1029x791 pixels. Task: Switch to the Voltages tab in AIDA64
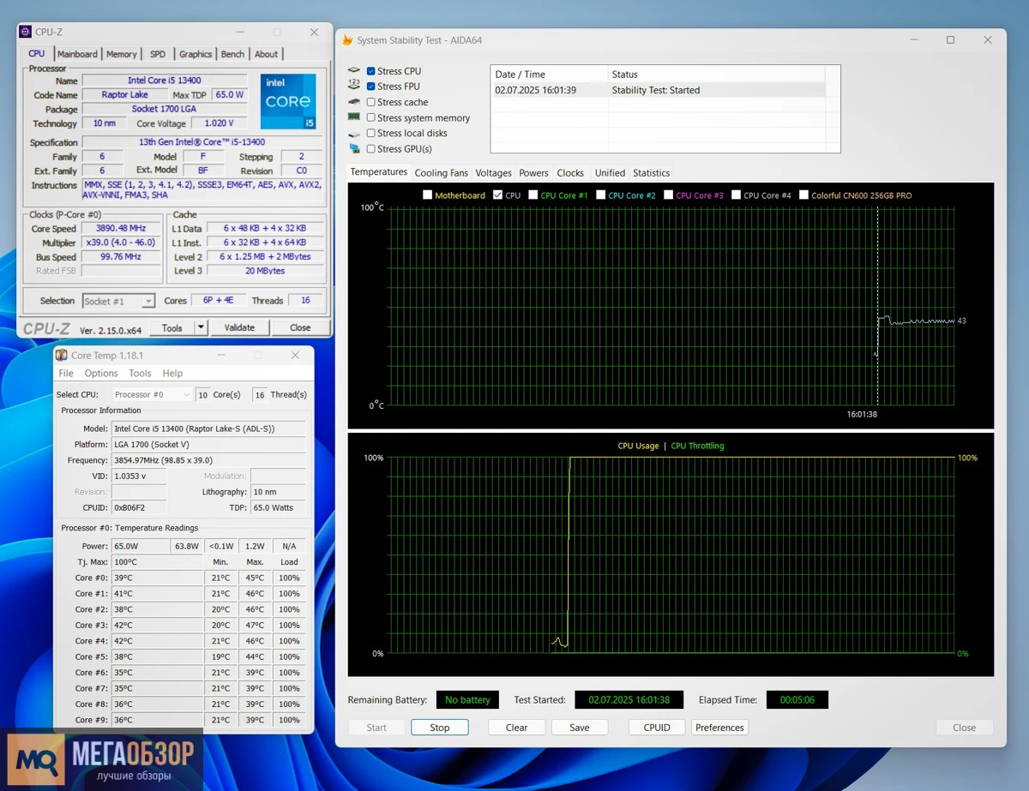coord(494,173)
